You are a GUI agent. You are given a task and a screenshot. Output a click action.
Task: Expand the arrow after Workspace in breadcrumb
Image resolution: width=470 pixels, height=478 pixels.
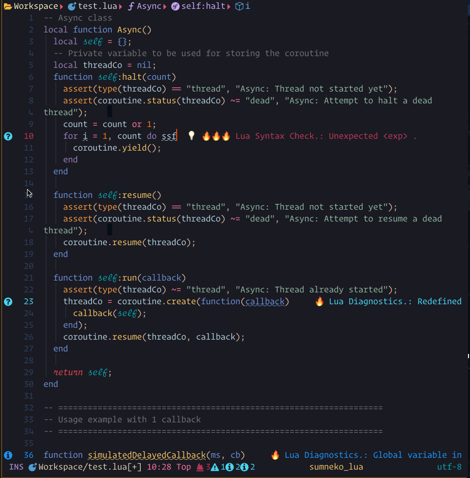[x=62, y=6]
